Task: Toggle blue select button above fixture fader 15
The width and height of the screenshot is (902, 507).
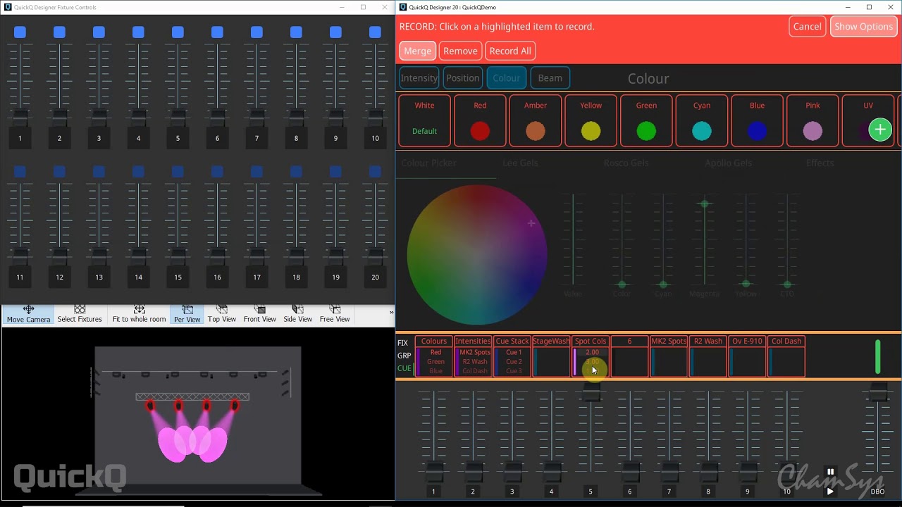Action: tap(178, 171)
